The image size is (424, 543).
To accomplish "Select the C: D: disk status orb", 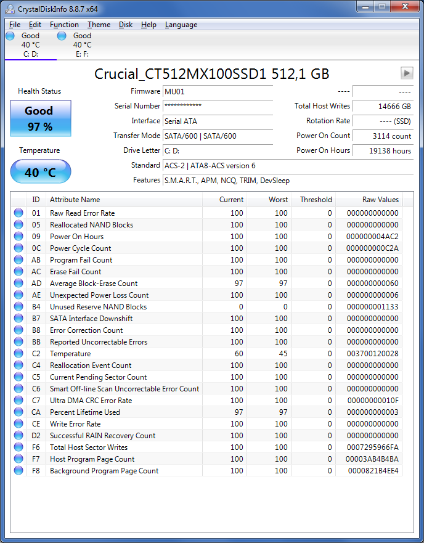I will click(10, 36).
